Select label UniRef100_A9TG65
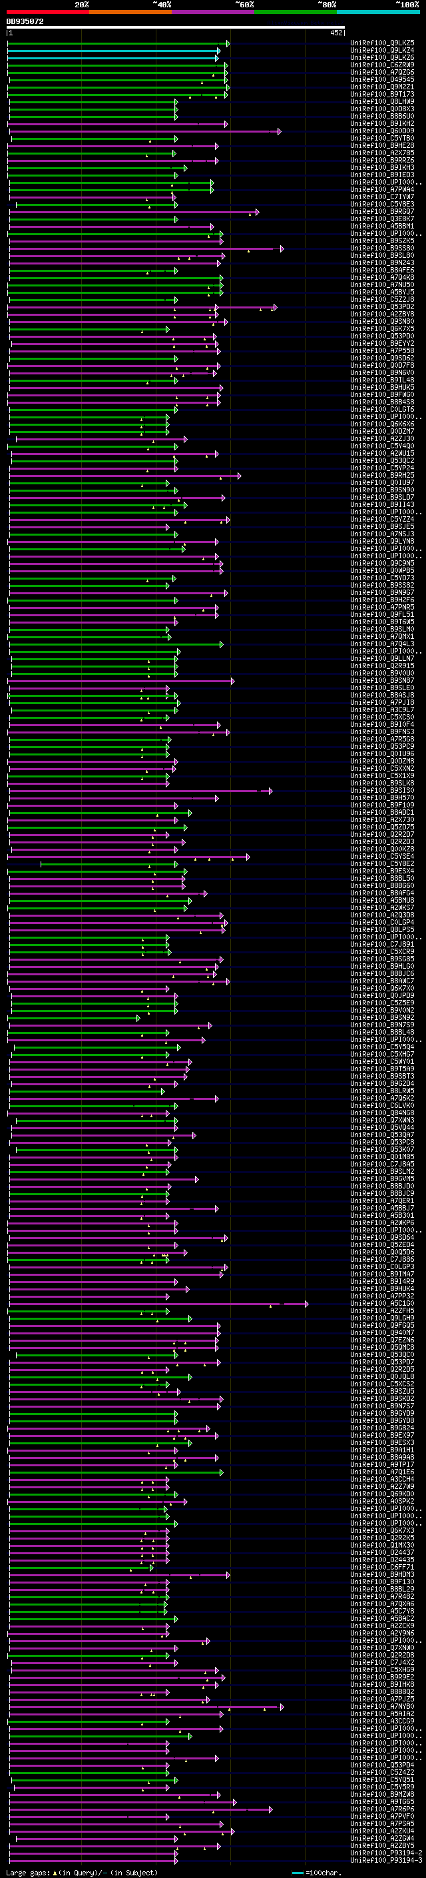 (382, 1801)
